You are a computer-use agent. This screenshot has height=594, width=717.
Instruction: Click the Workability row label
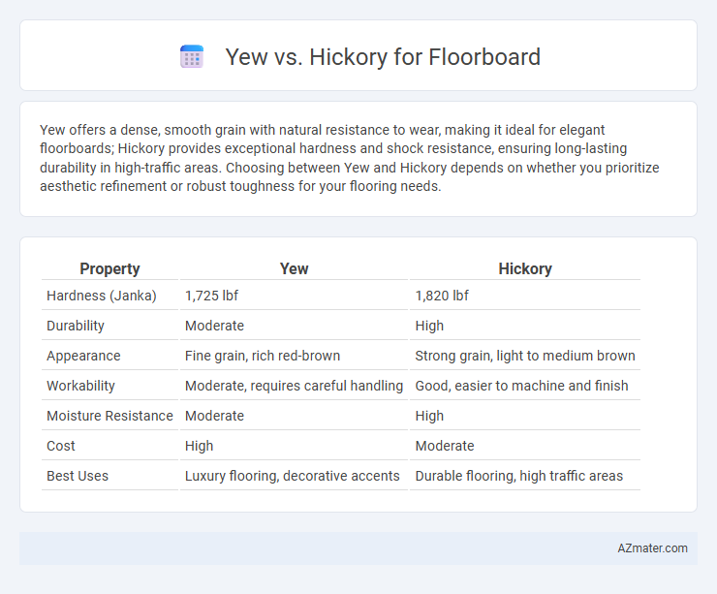click(x=80, y=386)
